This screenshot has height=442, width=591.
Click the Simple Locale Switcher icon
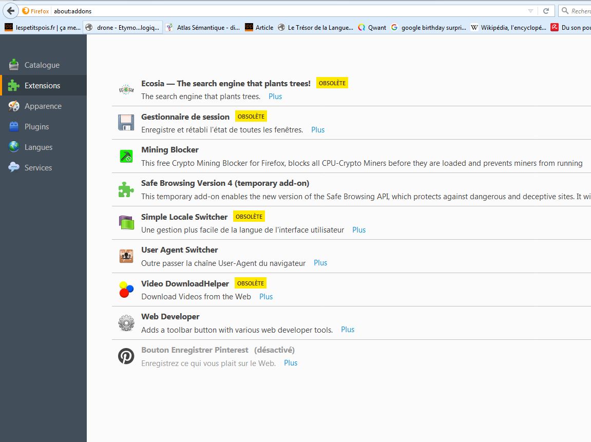point(126,223)
